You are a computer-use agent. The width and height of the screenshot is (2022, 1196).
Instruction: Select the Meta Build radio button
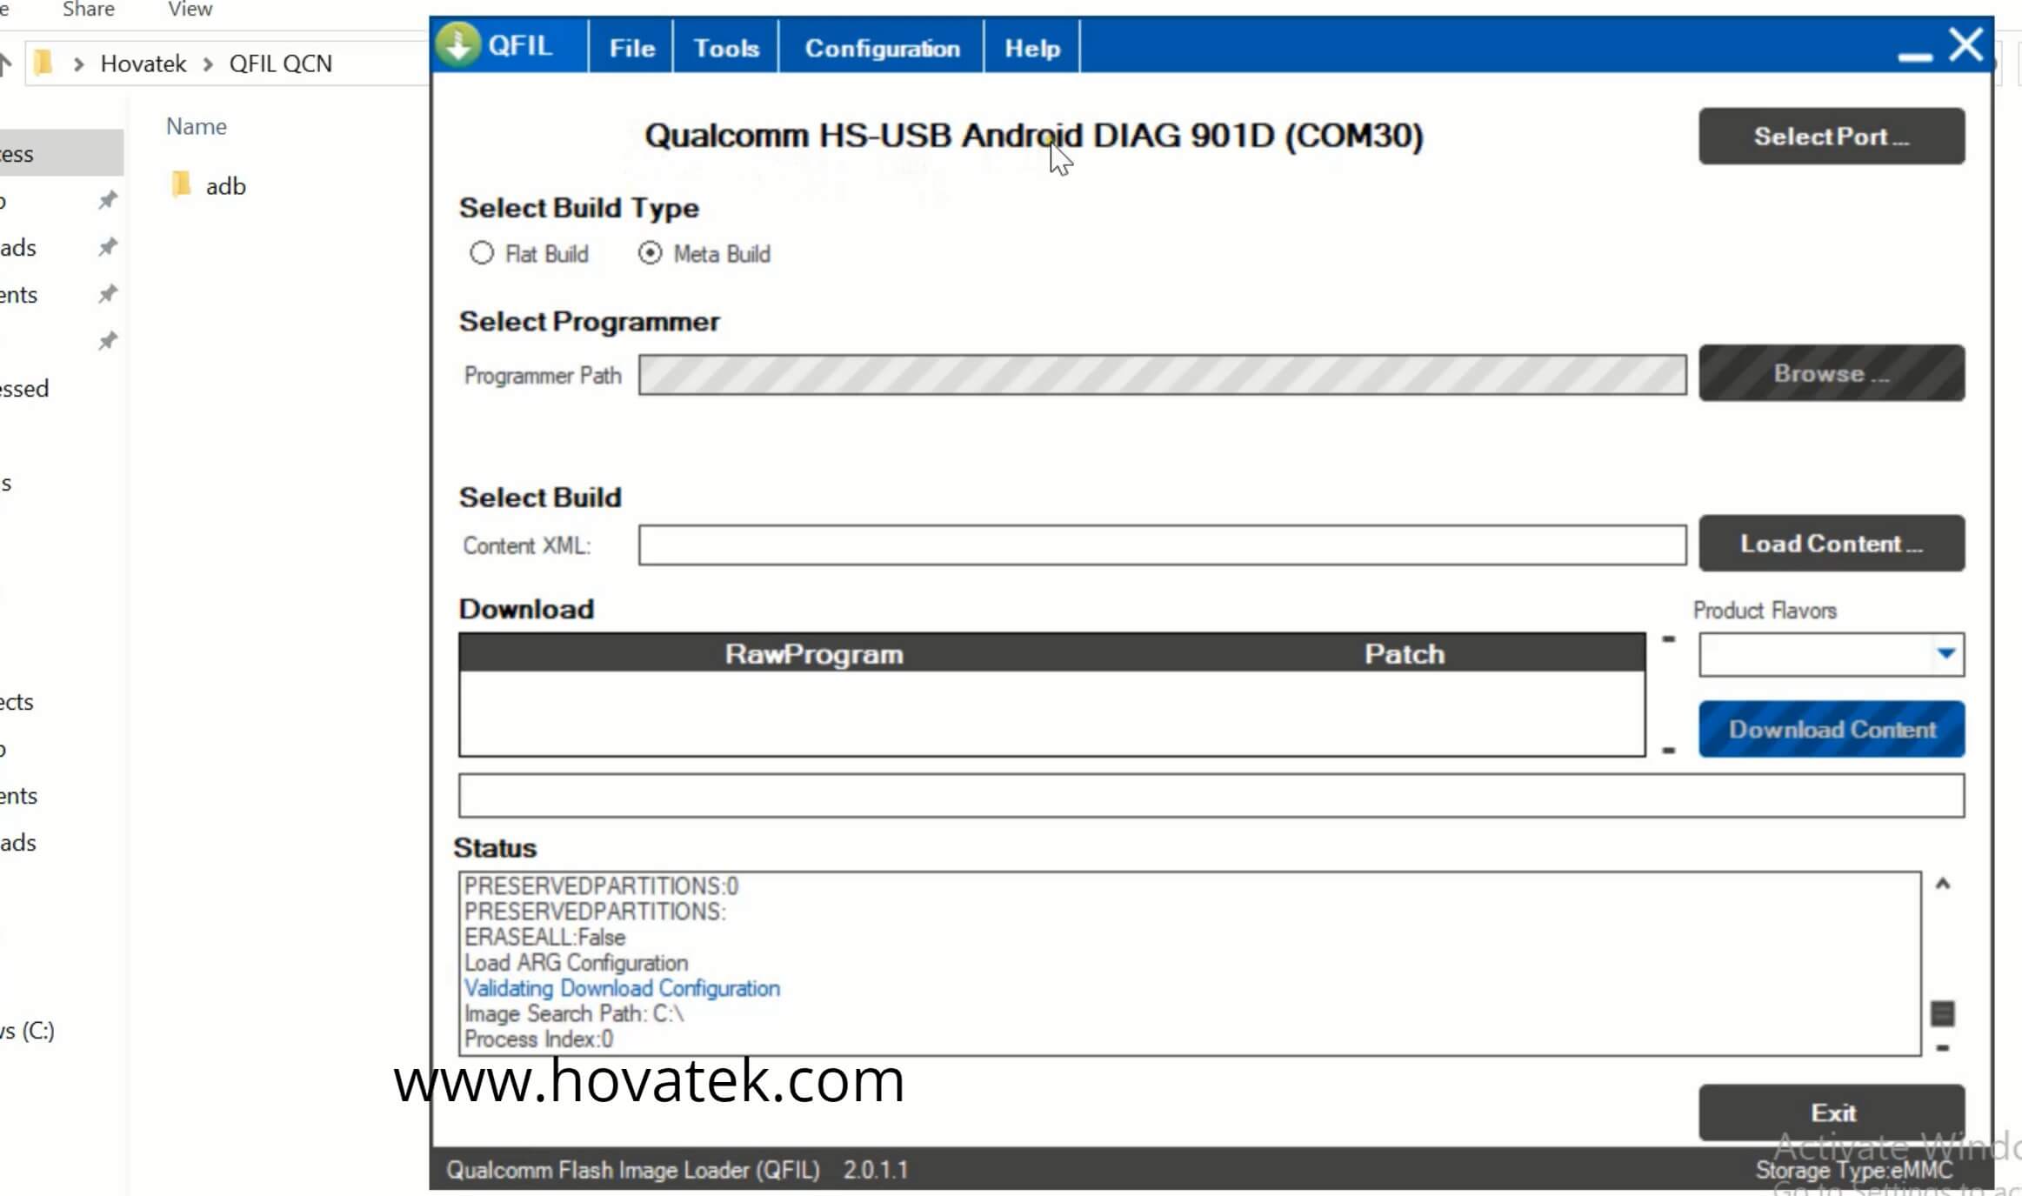tap(651, 253)
